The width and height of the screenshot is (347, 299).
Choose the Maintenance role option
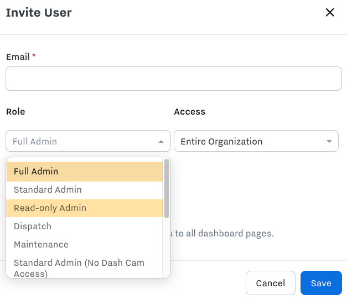84,245
